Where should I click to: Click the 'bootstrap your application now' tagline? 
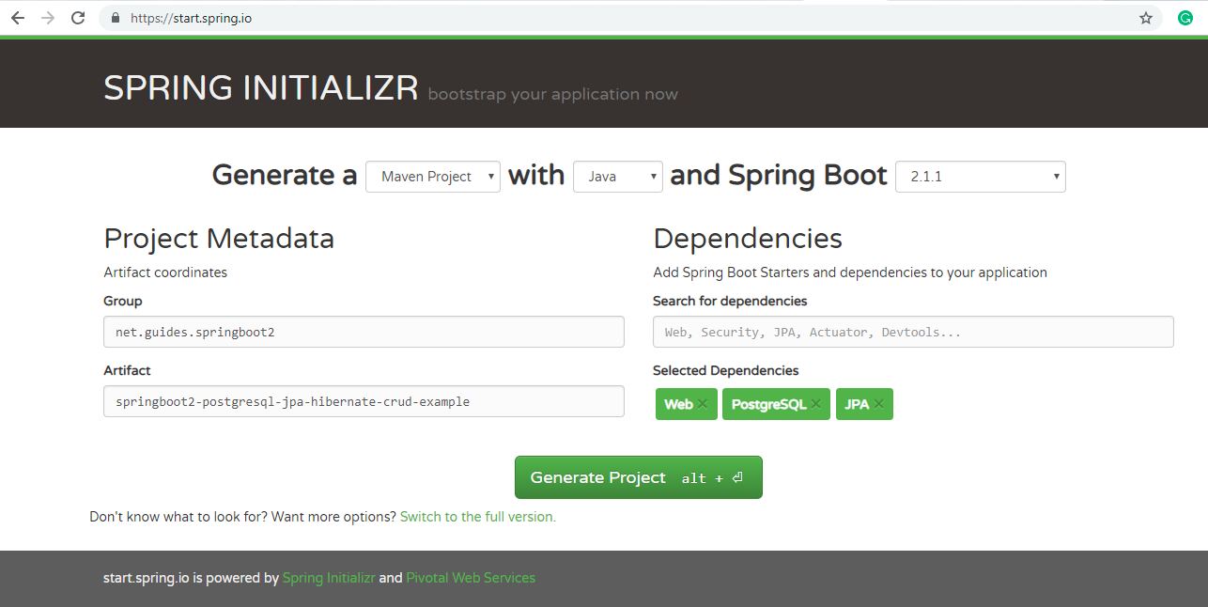pos(552,94)
